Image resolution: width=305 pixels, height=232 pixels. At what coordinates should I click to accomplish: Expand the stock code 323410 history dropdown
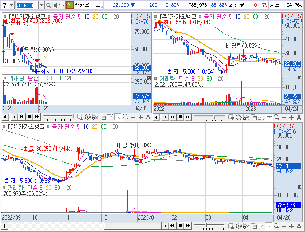pyautogui.click(x=41, y=5)
